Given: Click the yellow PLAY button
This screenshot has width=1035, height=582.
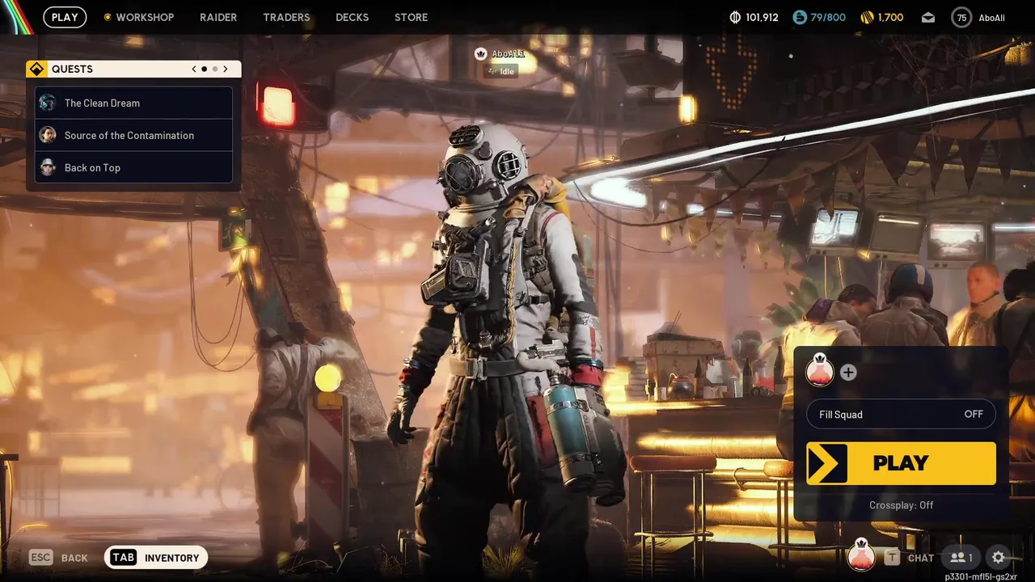Looking at the screenshot, I should [901, 463].
